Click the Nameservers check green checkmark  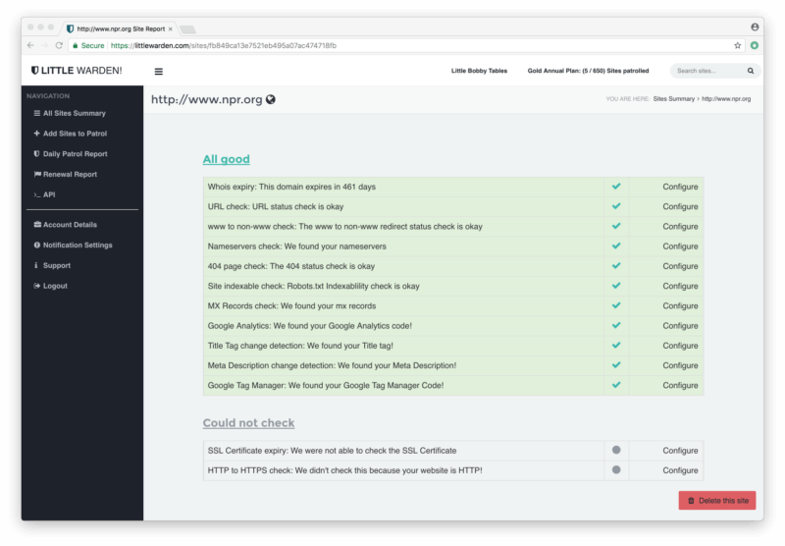coord(616,246)
